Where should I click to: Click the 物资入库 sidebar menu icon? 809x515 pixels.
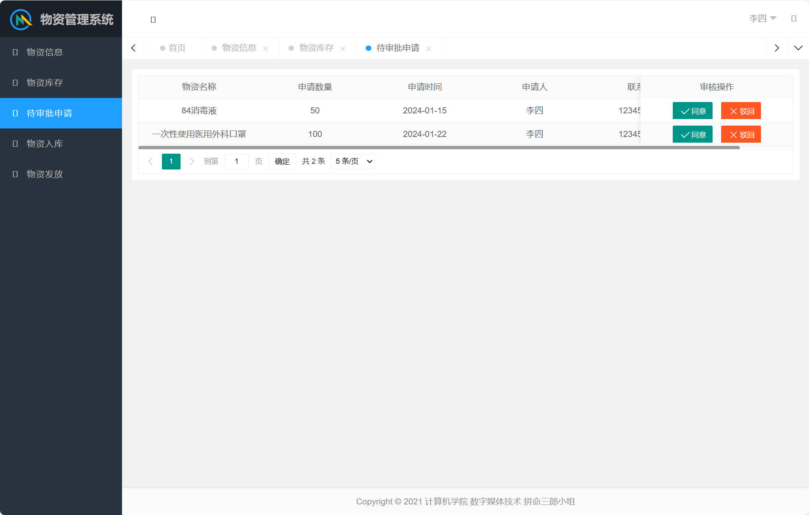tap(15, 143)
